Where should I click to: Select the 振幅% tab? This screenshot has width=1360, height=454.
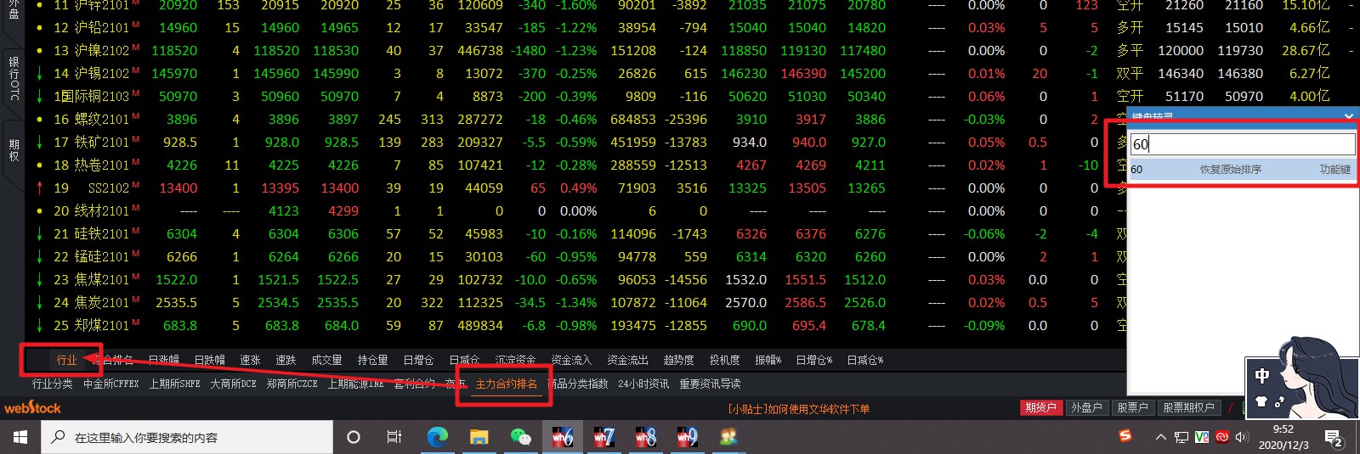[x=768, y=361]
